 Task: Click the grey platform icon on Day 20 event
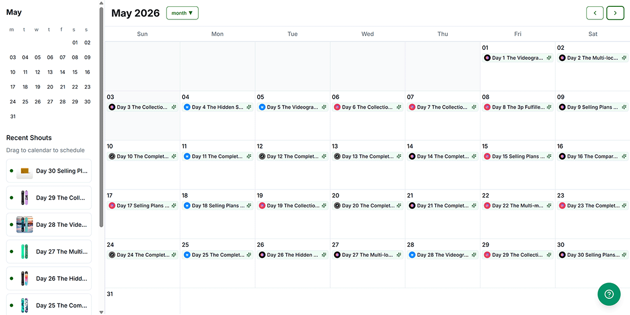pyautogui.click(x=337, y=206)
